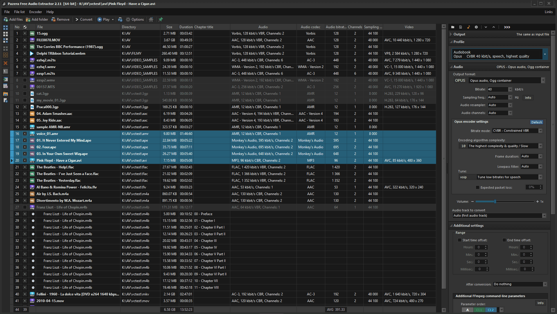Toggle the Expected packet loss checkbox

(x=477, y=188)
